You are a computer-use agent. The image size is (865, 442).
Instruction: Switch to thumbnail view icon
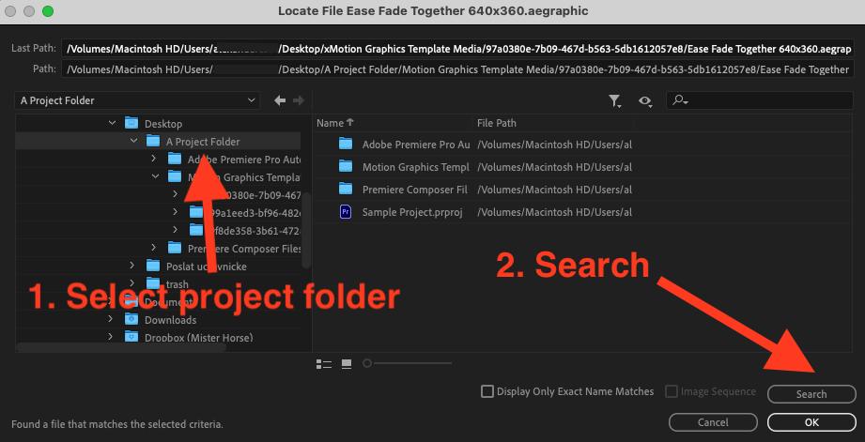347,363
